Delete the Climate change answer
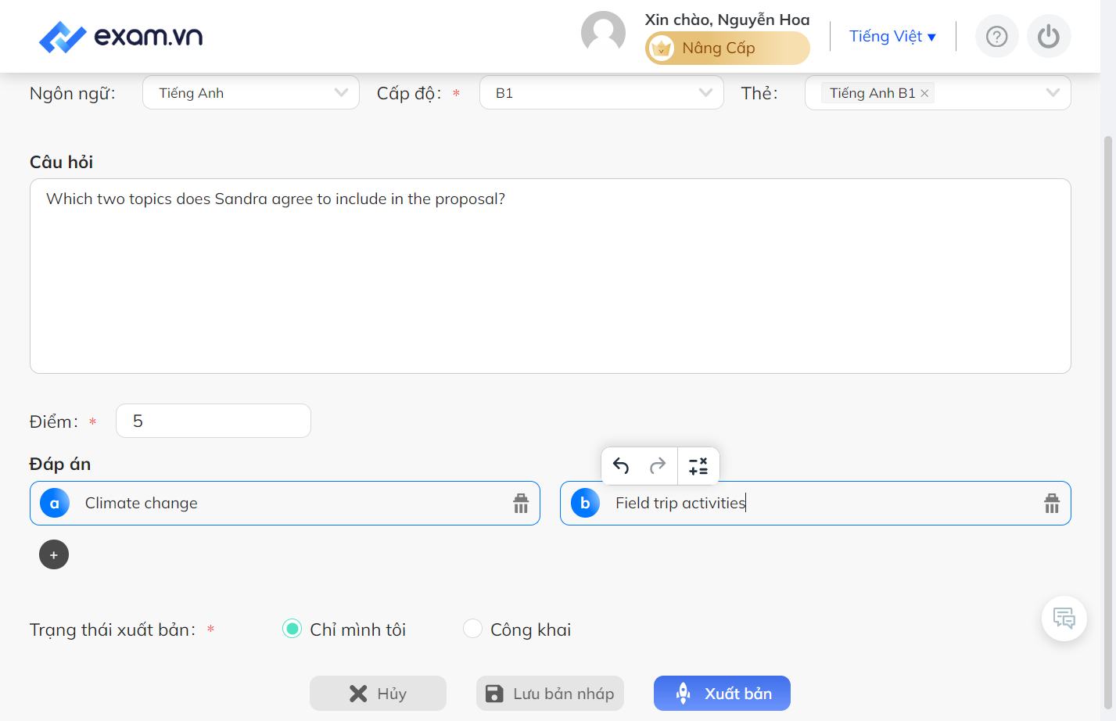The width and height of the screenshot is (1116, 721). (521, 503)
